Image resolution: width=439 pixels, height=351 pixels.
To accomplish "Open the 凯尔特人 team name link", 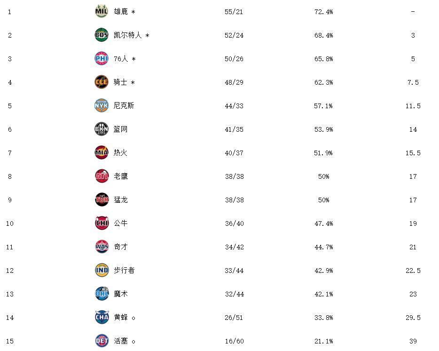I will point(128,35).
